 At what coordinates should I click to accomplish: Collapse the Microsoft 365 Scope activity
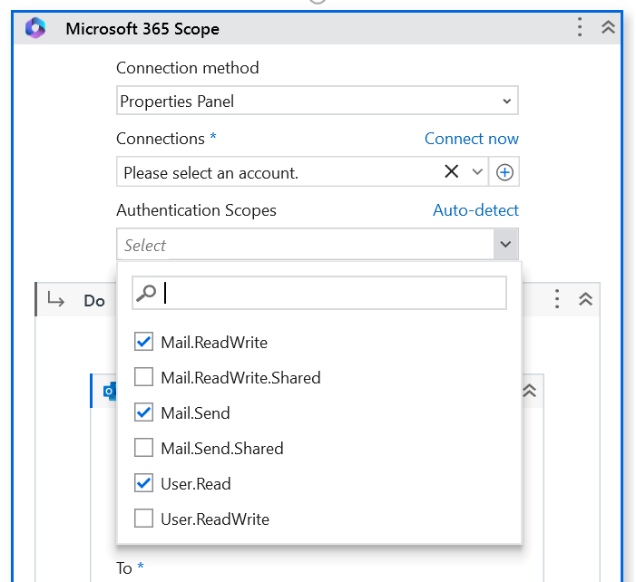[608, 27]
